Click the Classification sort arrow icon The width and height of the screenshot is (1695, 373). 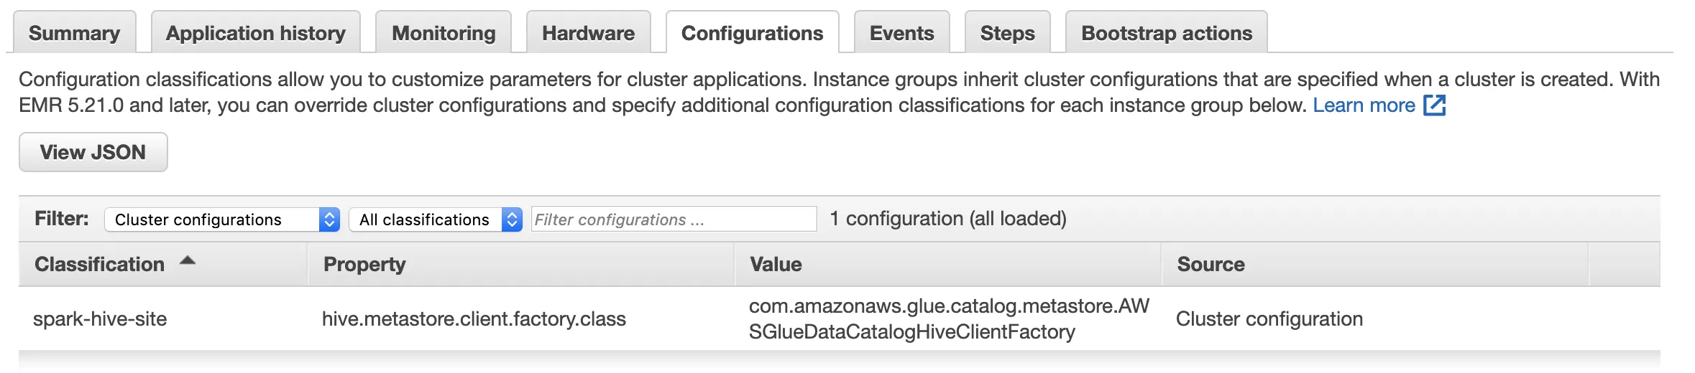(x=188, y=261)
